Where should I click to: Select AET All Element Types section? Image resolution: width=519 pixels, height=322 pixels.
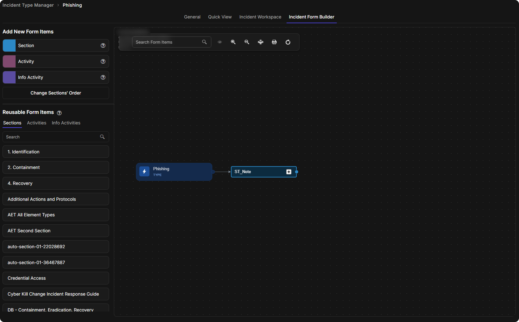click(x=56, y=215)
